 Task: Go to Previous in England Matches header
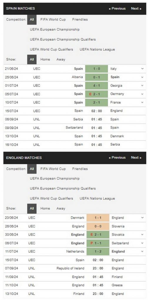coord(117,157)
